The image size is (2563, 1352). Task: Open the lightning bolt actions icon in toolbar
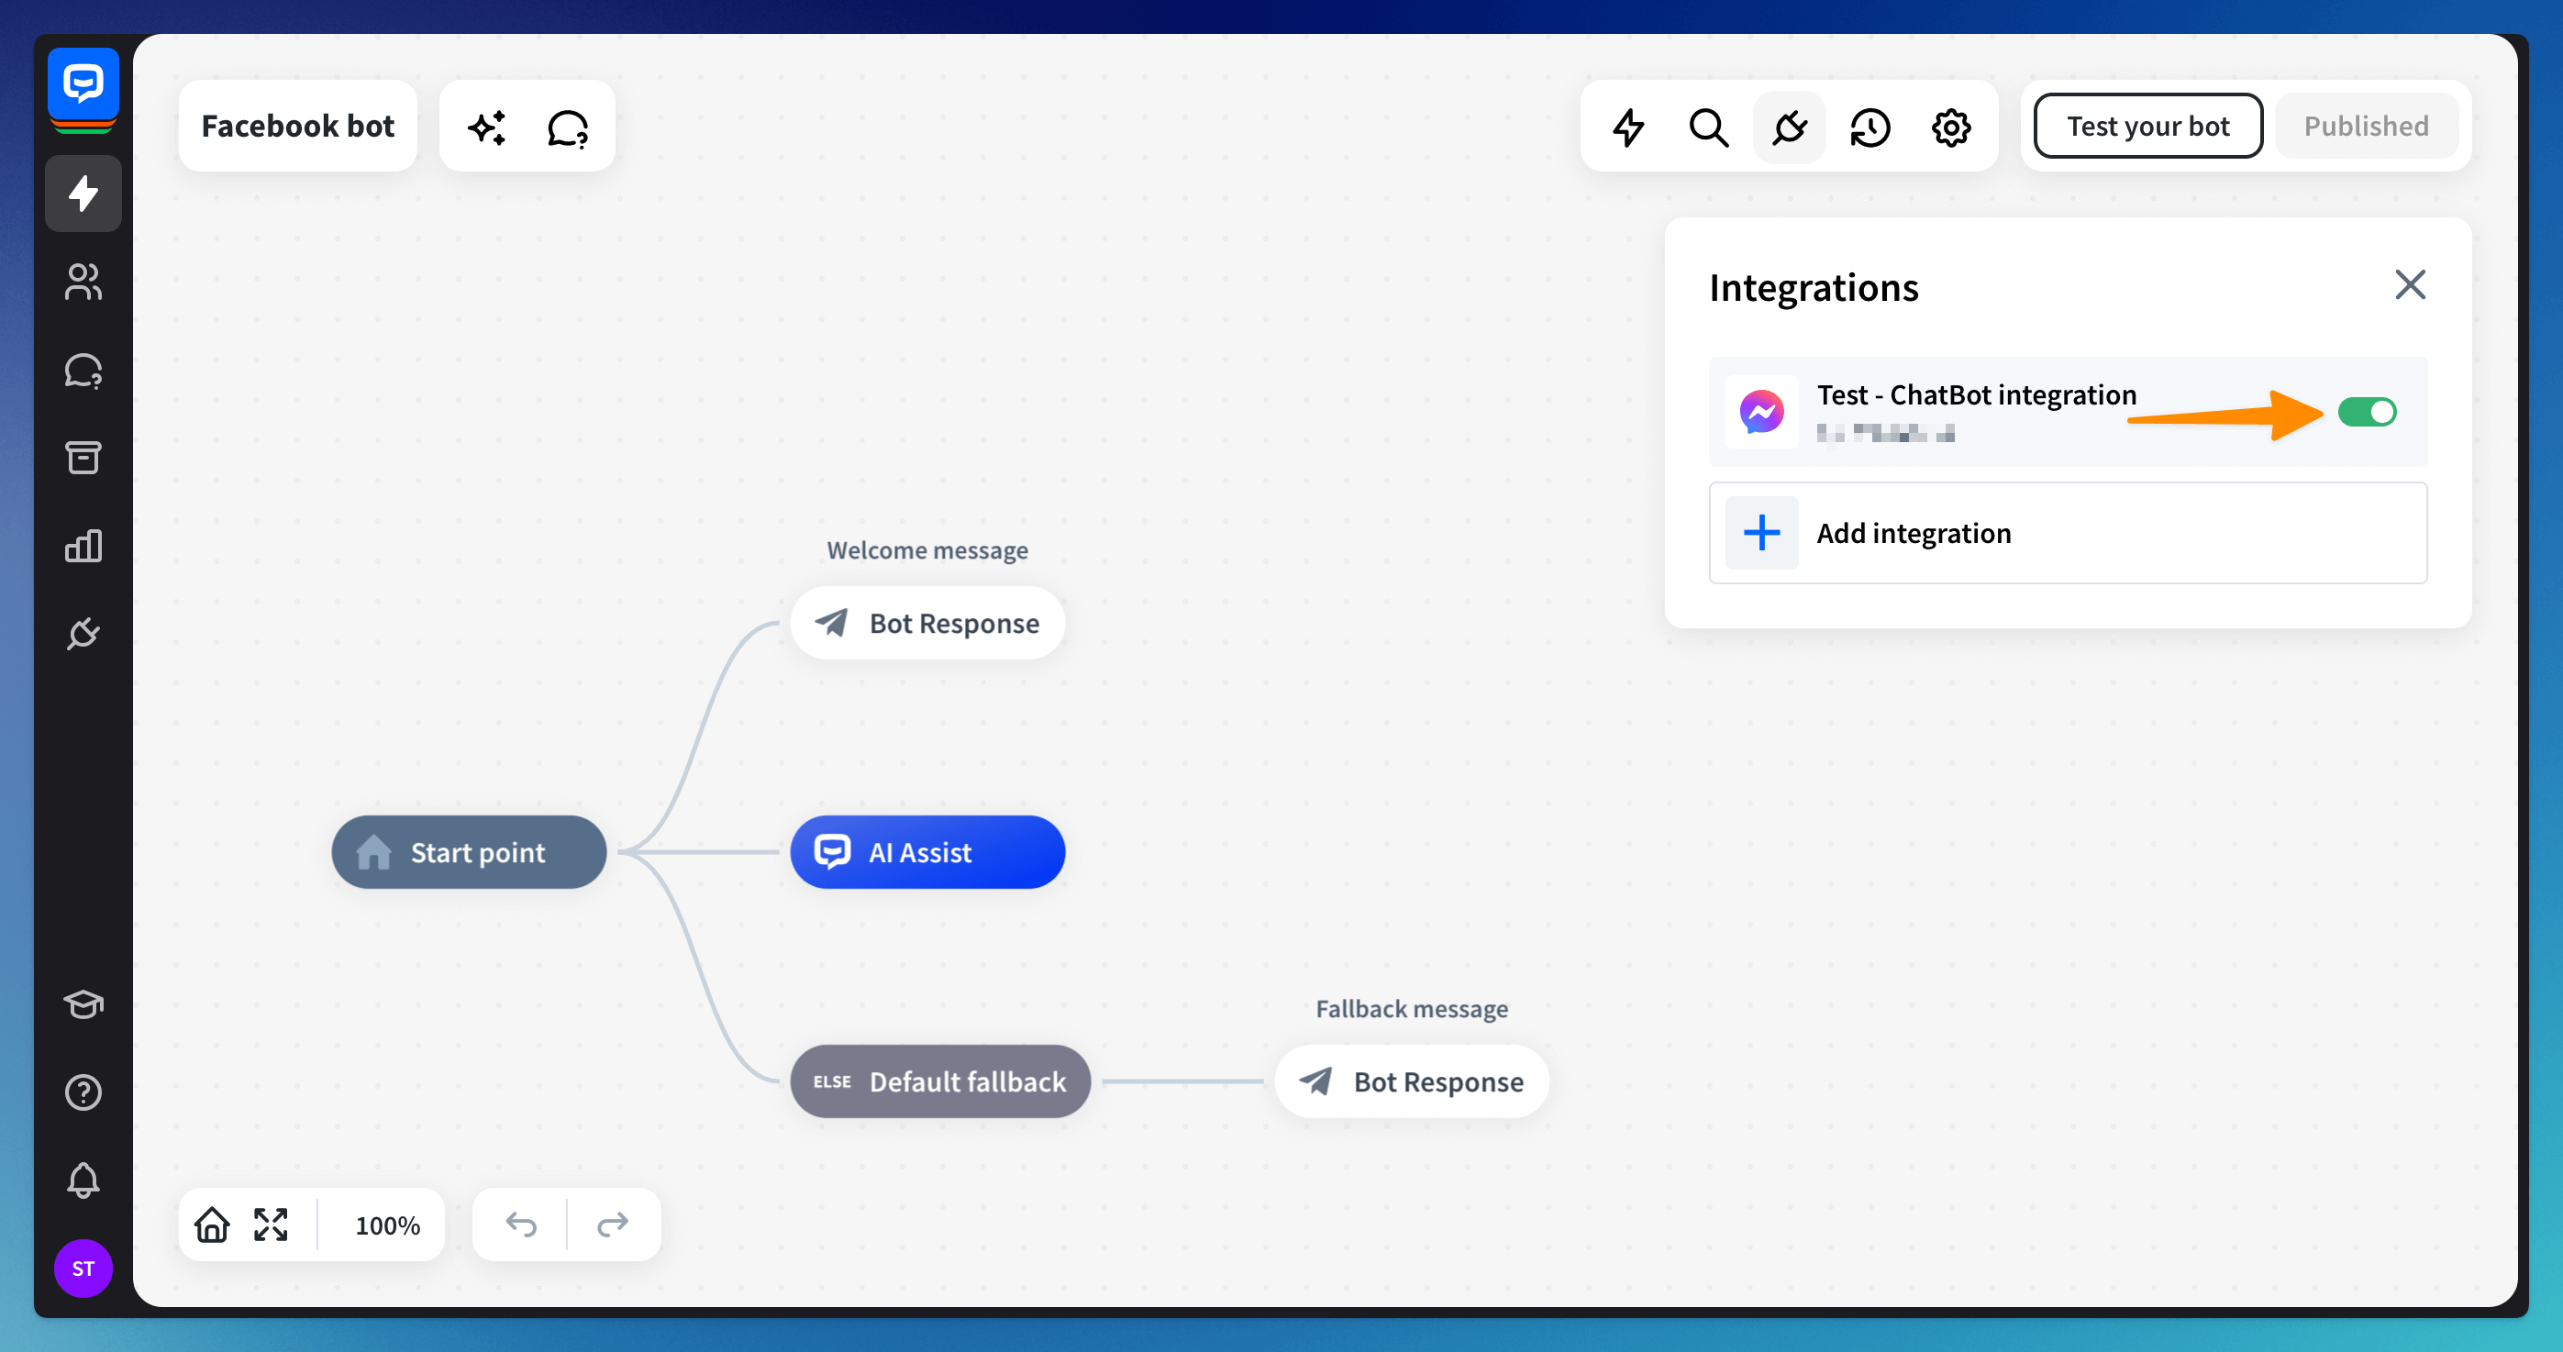[x=1627, y=127]
